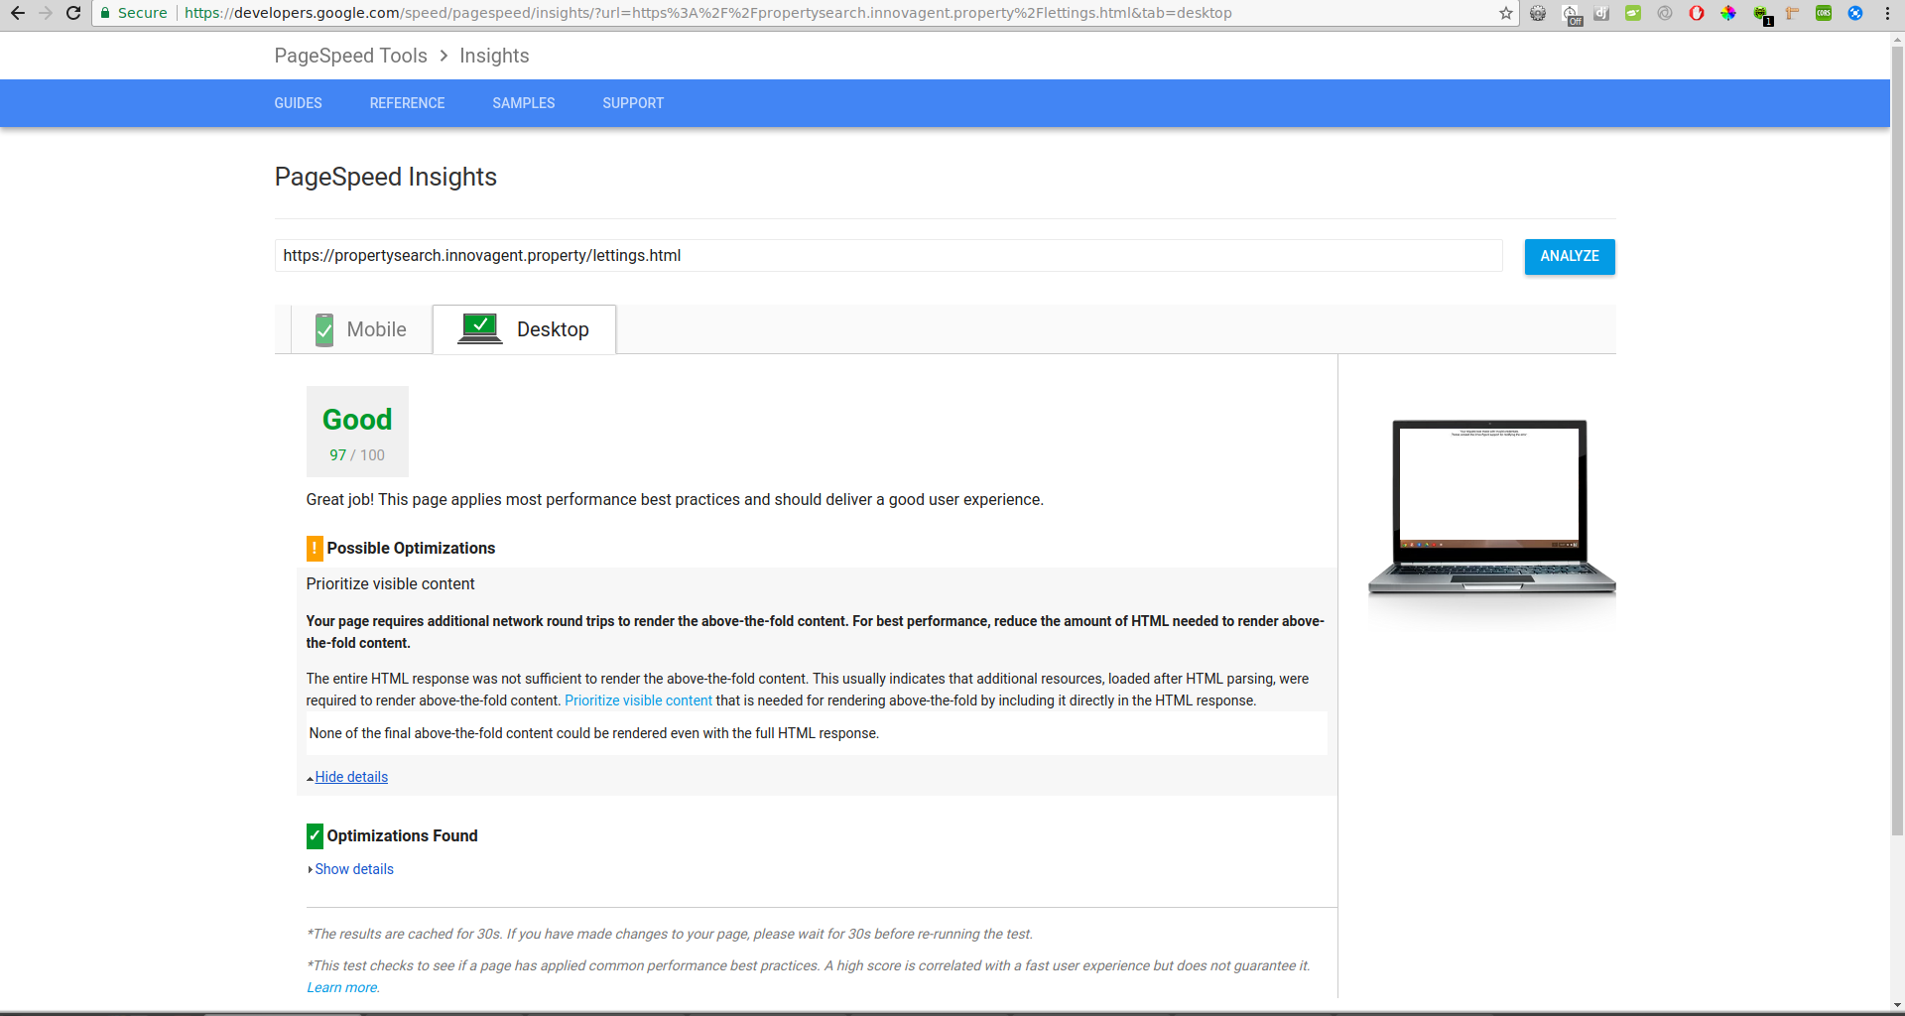Select the Desktop results tab
The width and height of the screenshot is (1905, 1016).
coord(524,329)
